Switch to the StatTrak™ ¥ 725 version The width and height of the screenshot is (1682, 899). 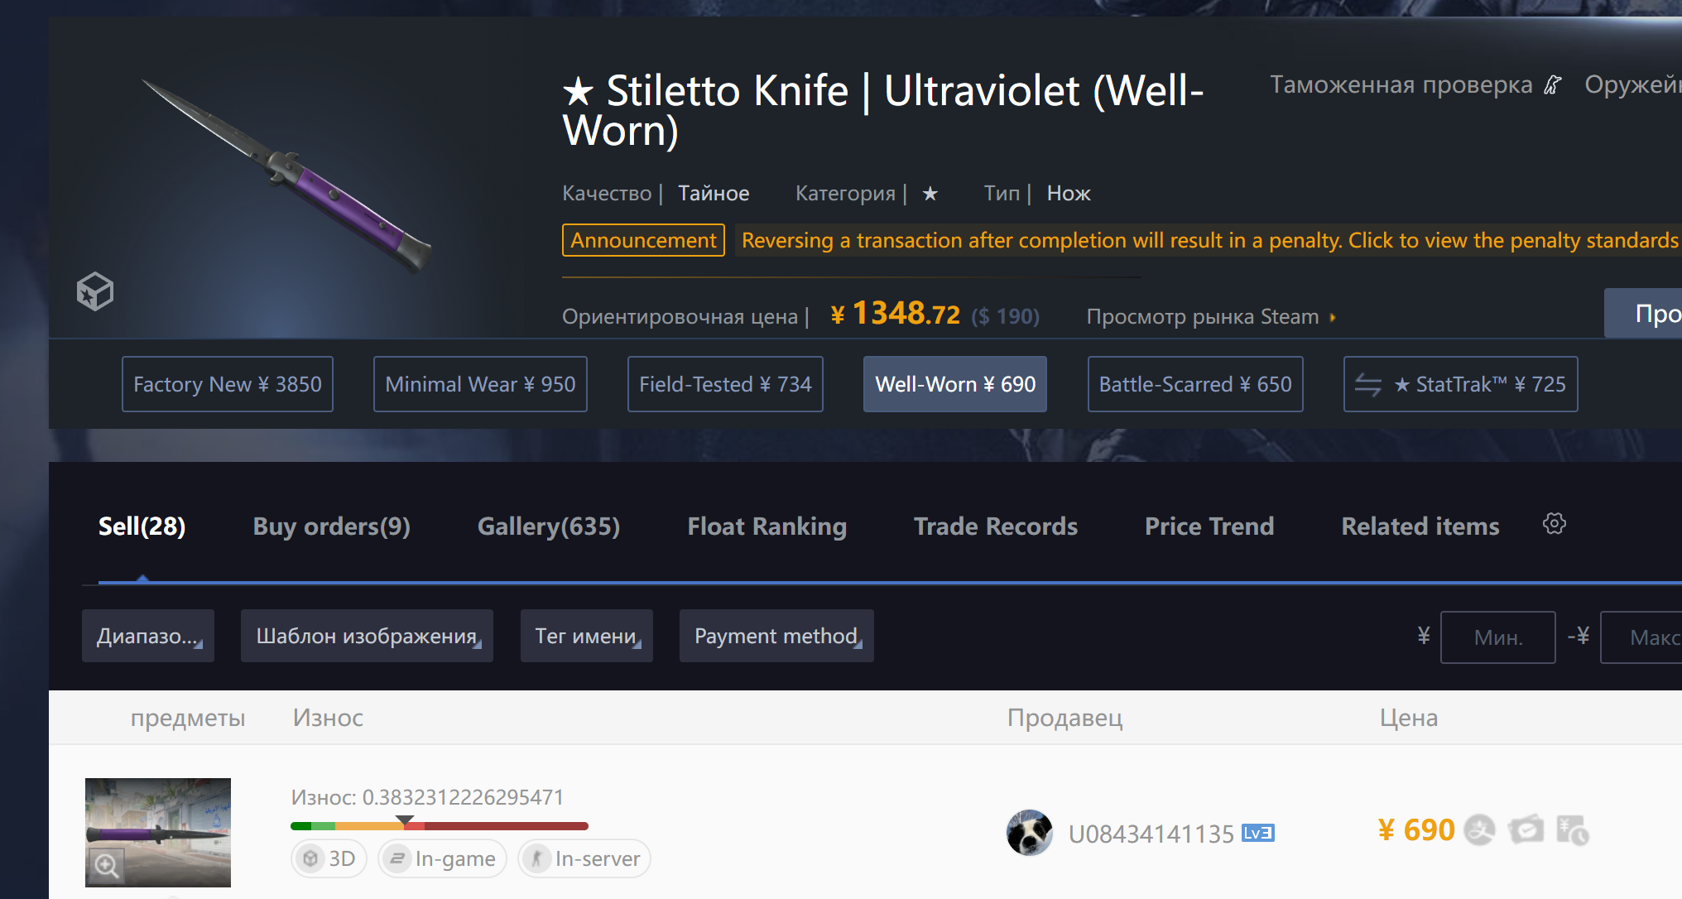tap(1460, 384)
